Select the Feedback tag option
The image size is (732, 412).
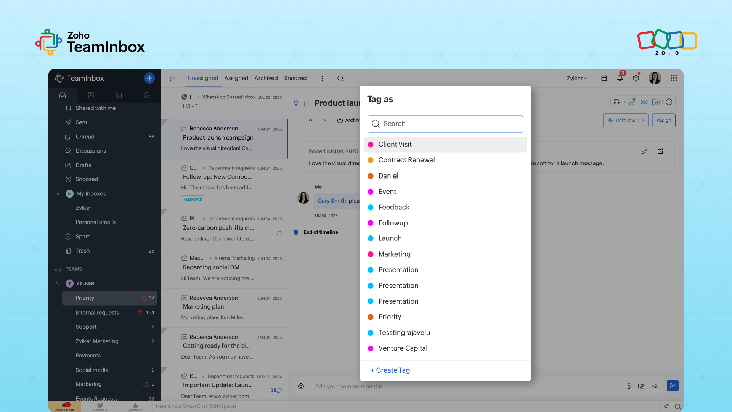(393, 208)
